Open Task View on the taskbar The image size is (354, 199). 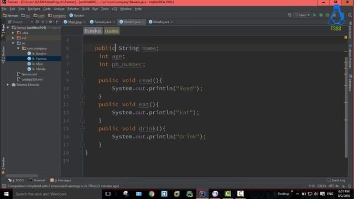(108, 194)
